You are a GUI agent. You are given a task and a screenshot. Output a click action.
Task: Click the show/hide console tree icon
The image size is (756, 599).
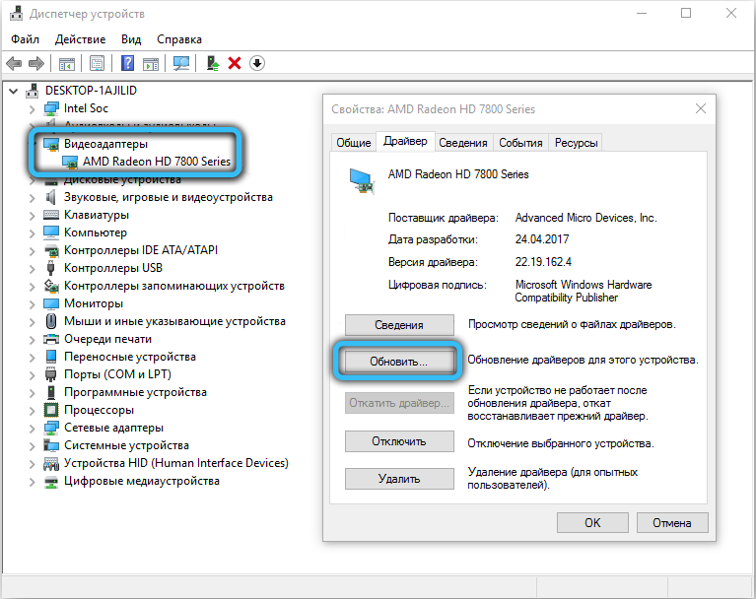[x=67, y=64]
